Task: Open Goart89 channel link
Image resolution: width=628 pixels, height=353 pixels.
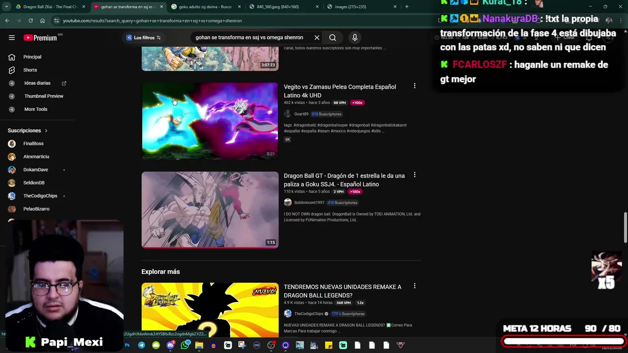Action: (x=301, y=114)
